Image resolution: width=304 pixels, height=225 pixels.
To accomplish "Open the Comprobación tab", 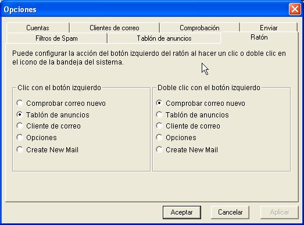I will (200, 28).
